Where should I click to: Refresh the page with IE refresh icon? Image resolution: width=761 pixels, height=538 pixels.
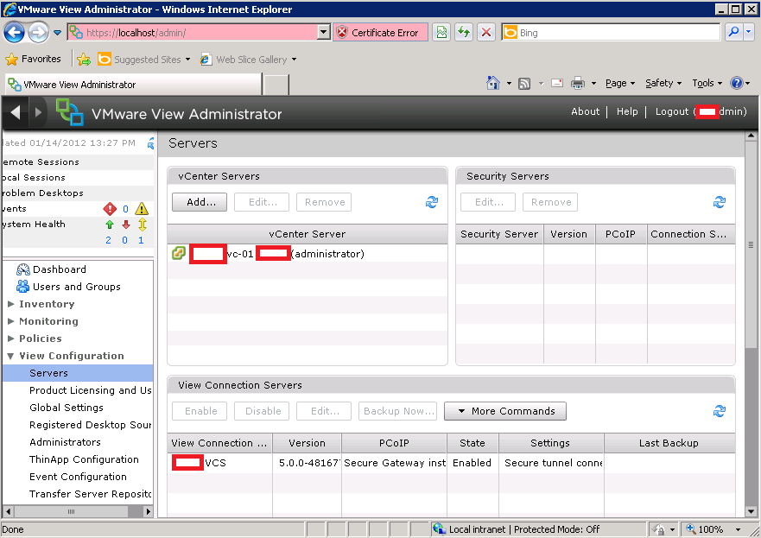pos(464,33)
